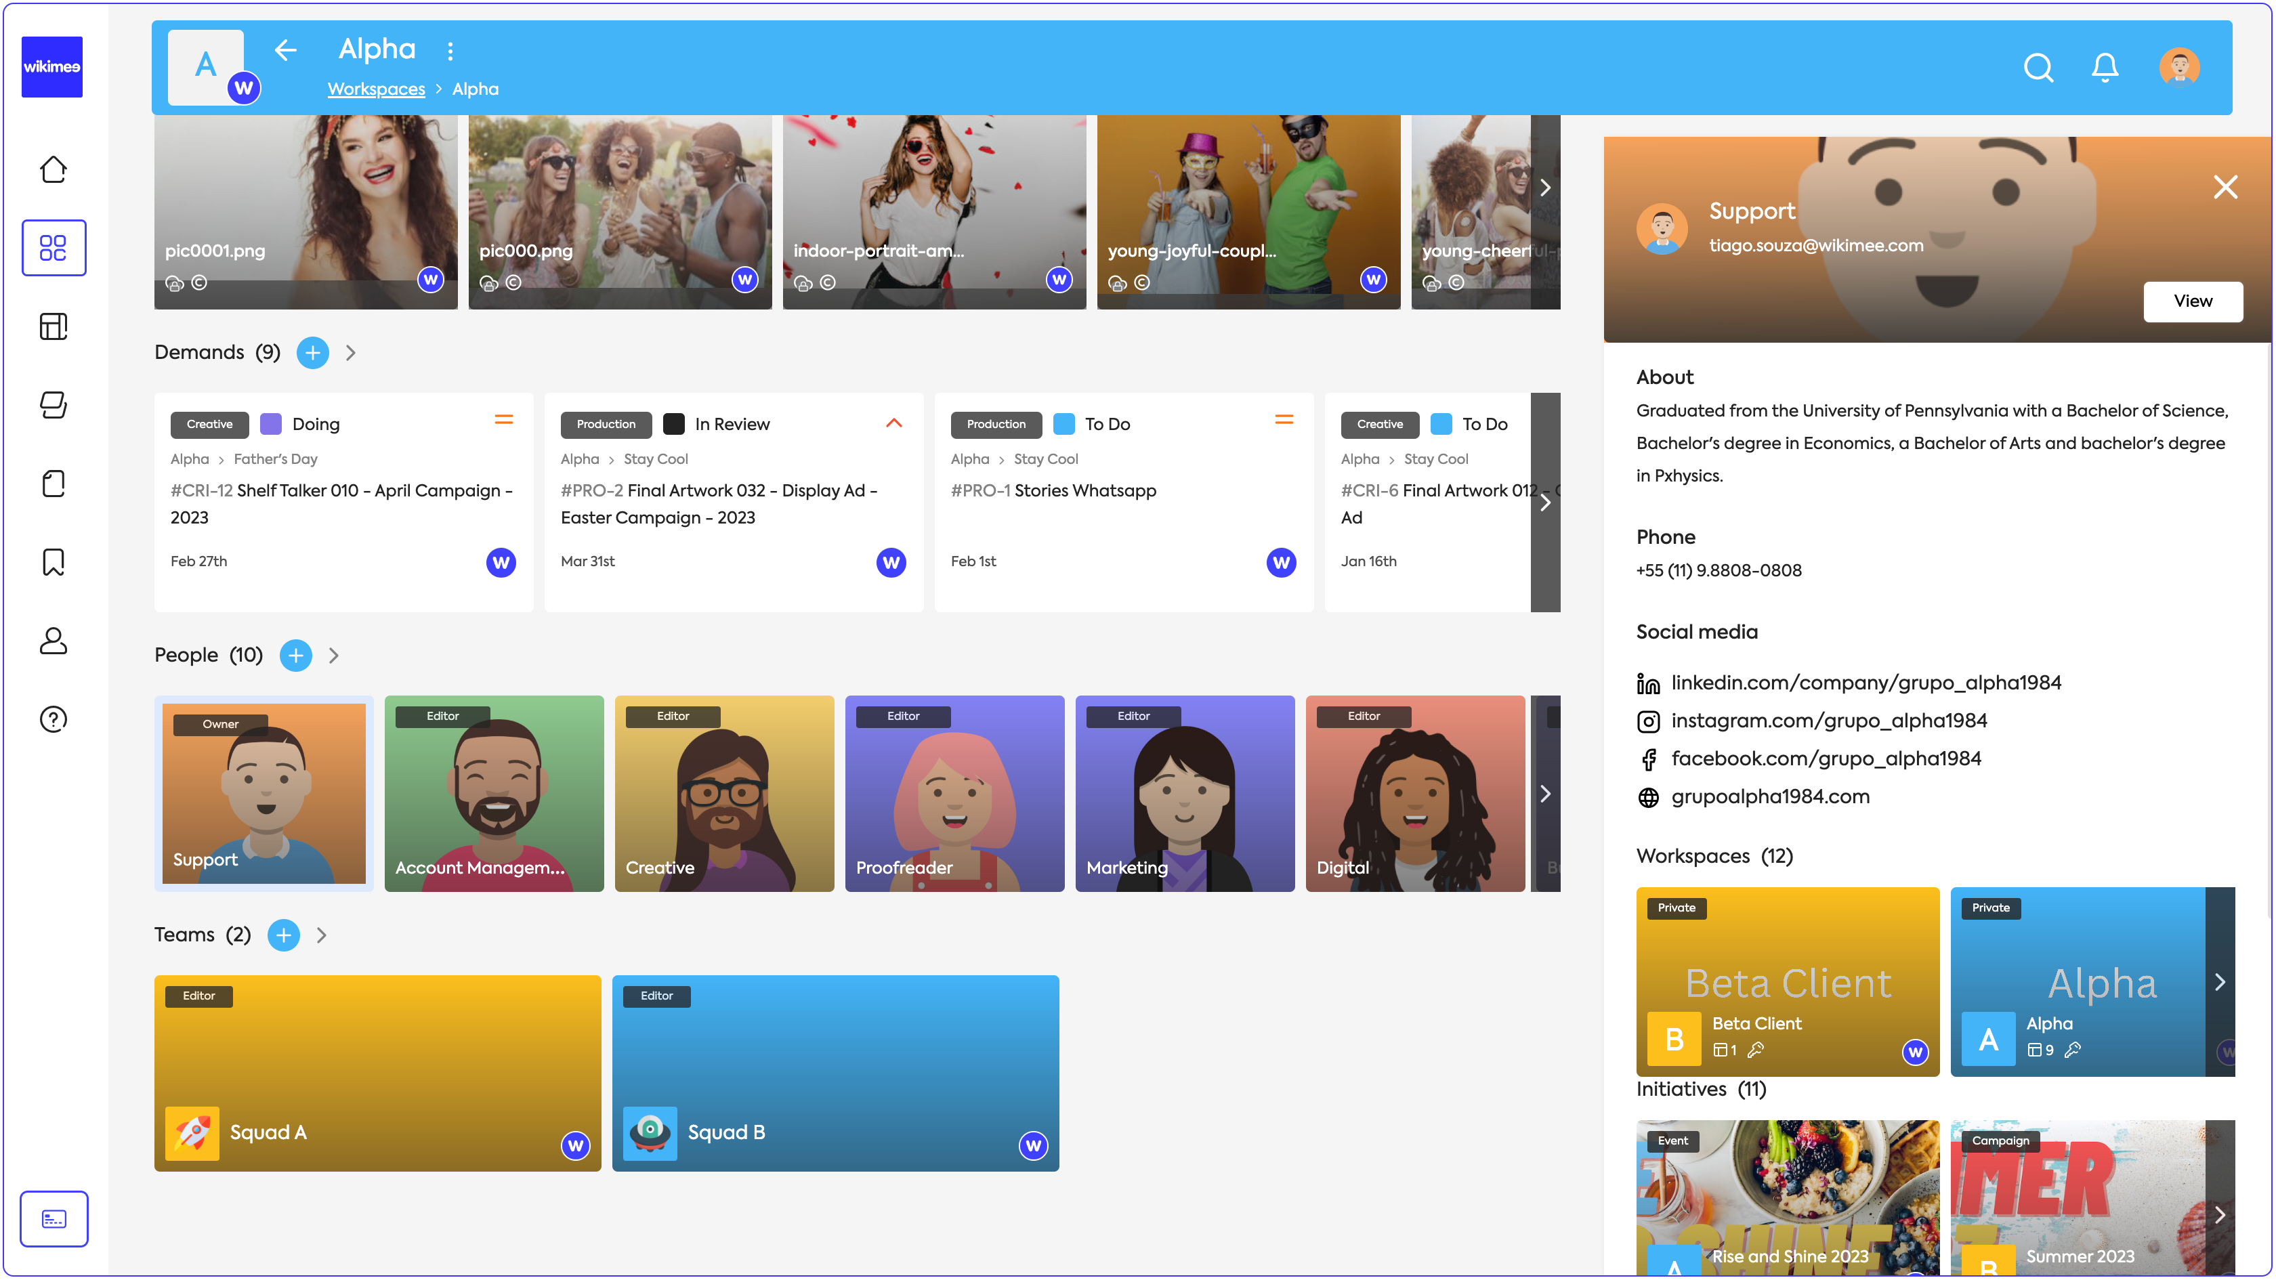Viewport: 2276px width, 1280px height.
Task: Open the help question mark icon
Action: pos(53,719)
